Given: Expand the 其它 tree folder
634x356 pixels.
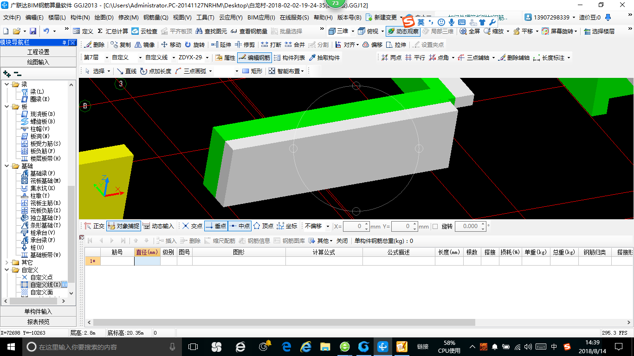Looking at the screenshot, I should [7, 262].
